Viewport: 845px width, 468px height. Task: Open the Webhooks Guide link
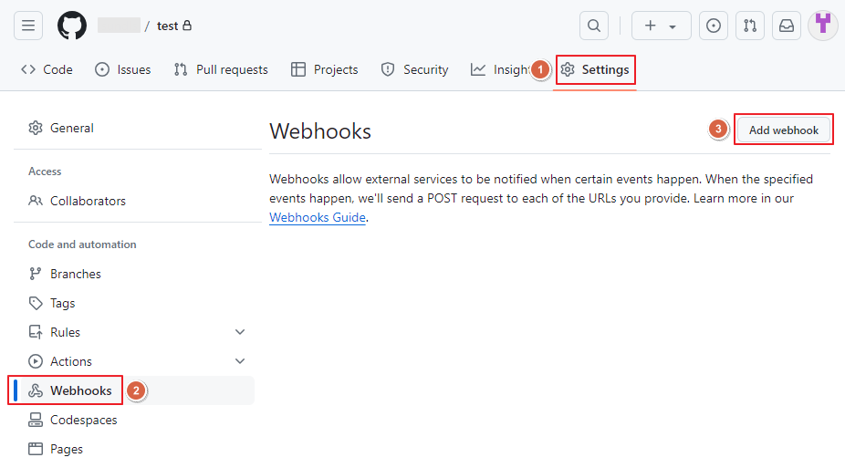318,217
